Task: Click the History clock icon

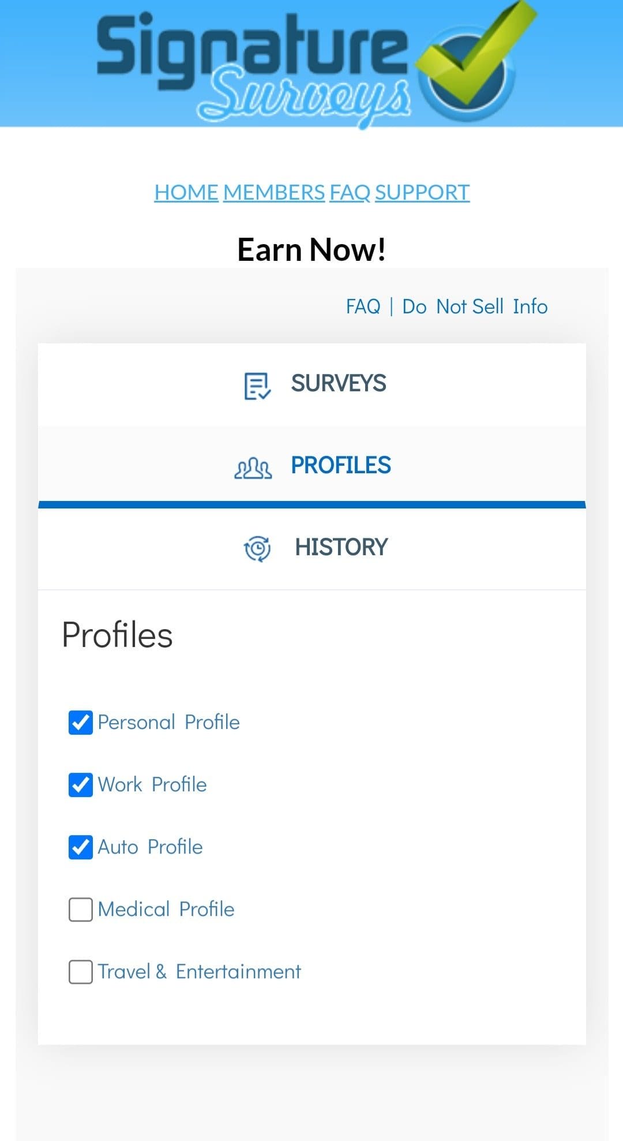Action: (257, 548)
